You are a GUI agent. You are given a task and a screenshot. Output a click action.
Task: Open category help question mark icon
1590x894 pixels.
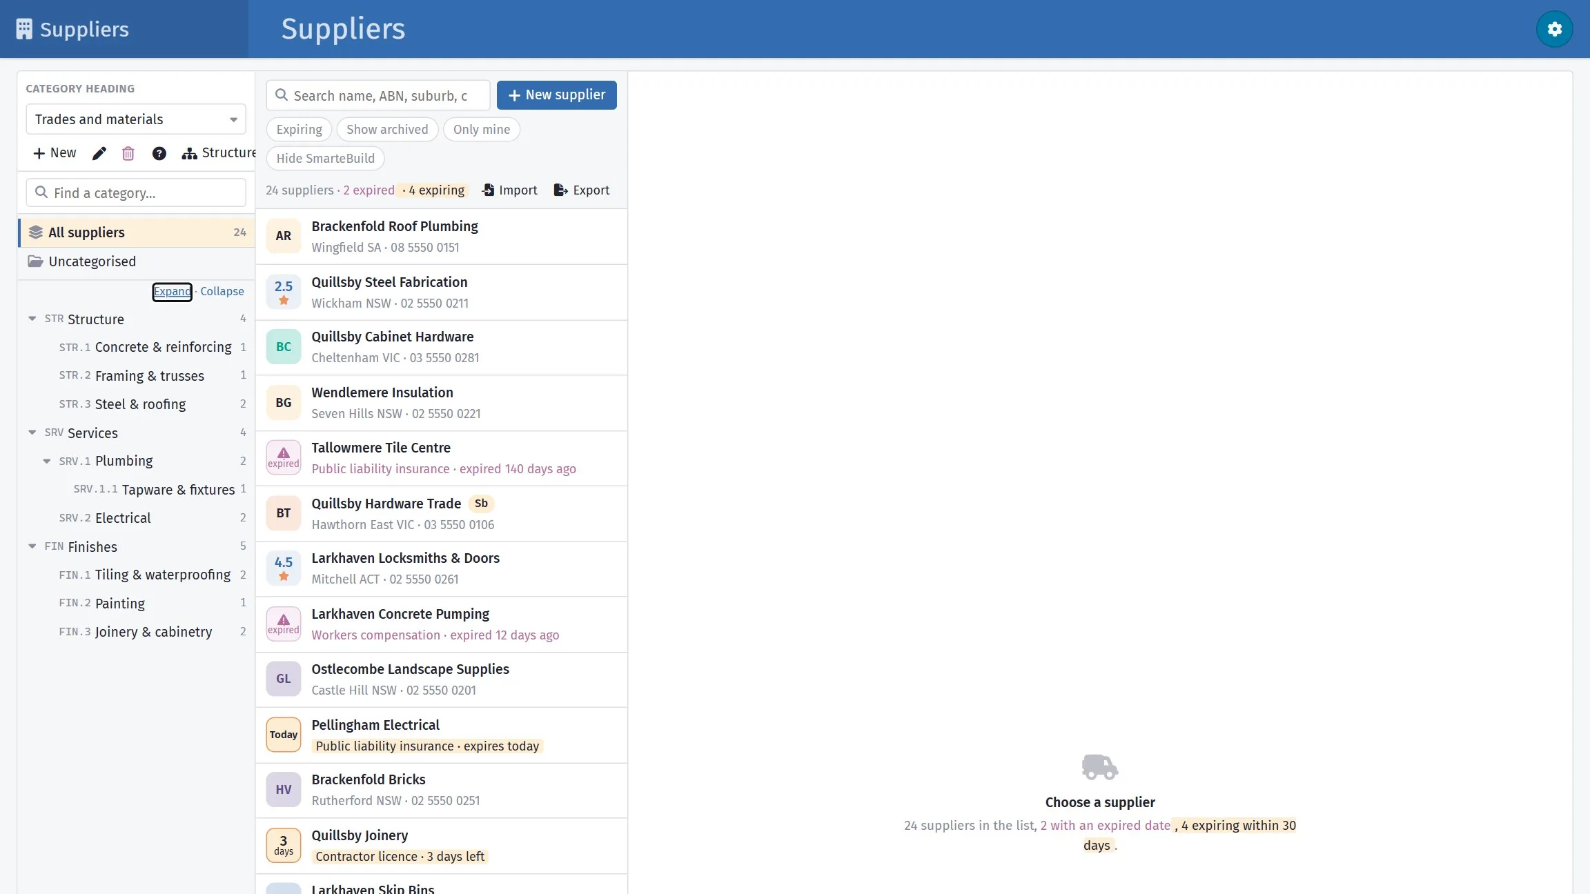coord(159,153)
